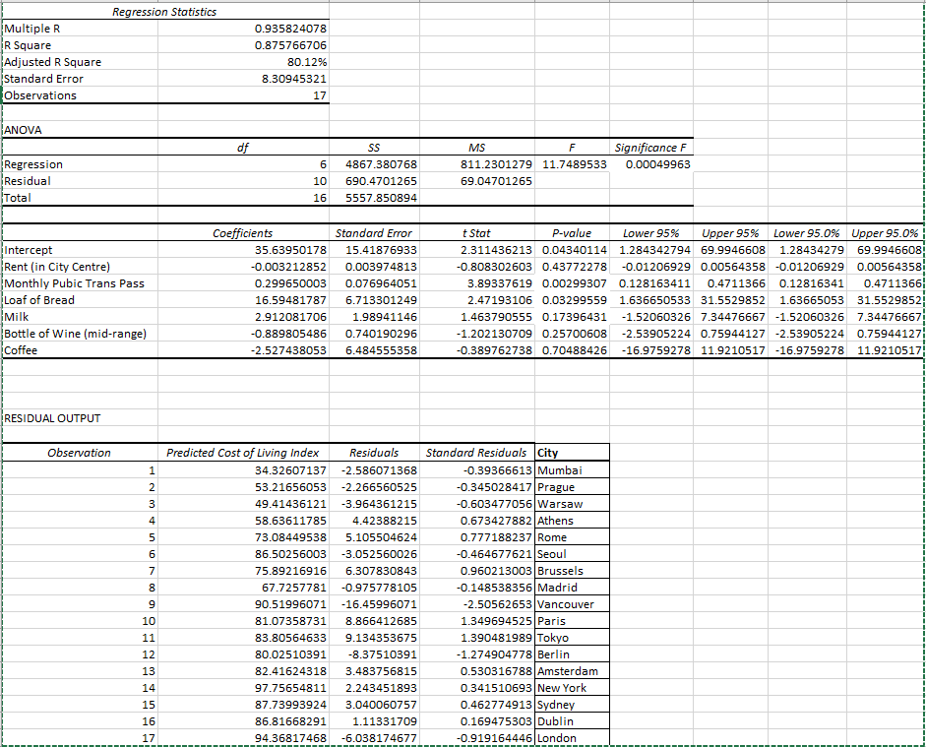
Task: Select Monthly Pubic Trans Pass label
Action: [81, 283]
